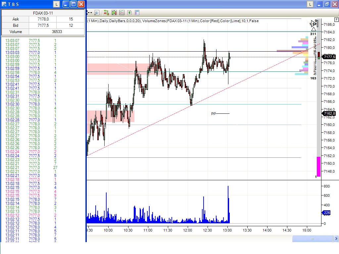Viewport: 339px width, 254px height.
Task: Open the line chart indicator icon
Action: pos(122,13)
